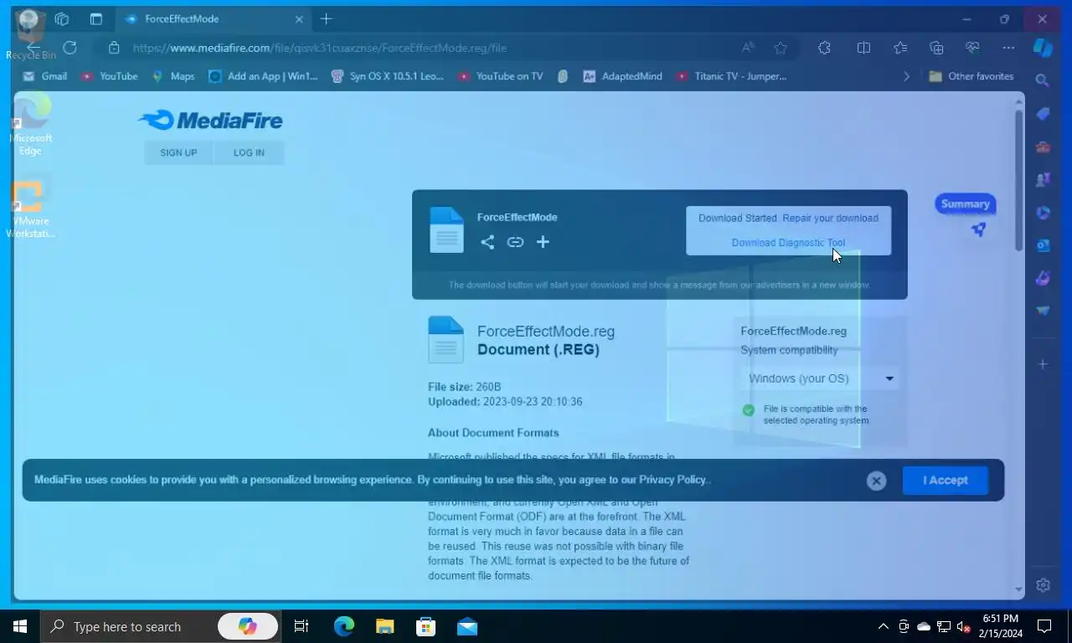Open Microsoft Store from taskbar
Viewport: 1072px width, 643px height.
(425, 626)
